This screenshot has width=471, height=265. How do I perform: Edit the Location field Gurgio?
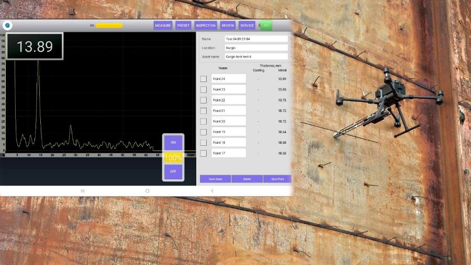pos(256,48)
